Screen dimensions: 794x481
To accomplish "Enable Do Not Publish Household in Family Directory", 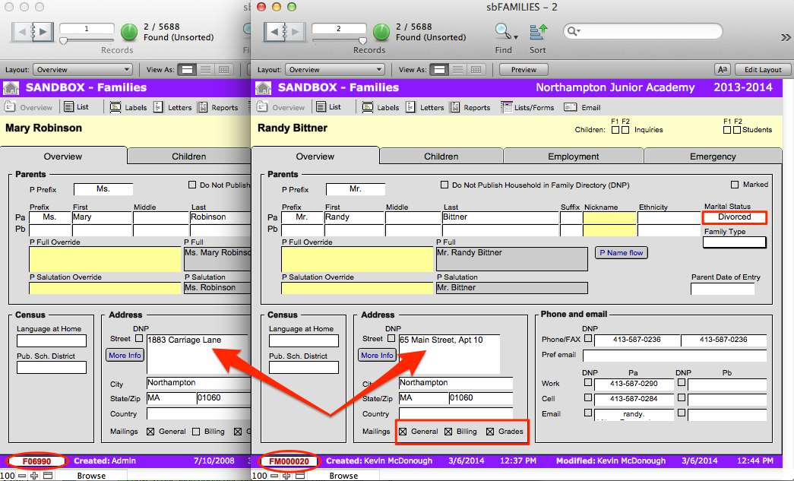I will click(x=444, y=185).
